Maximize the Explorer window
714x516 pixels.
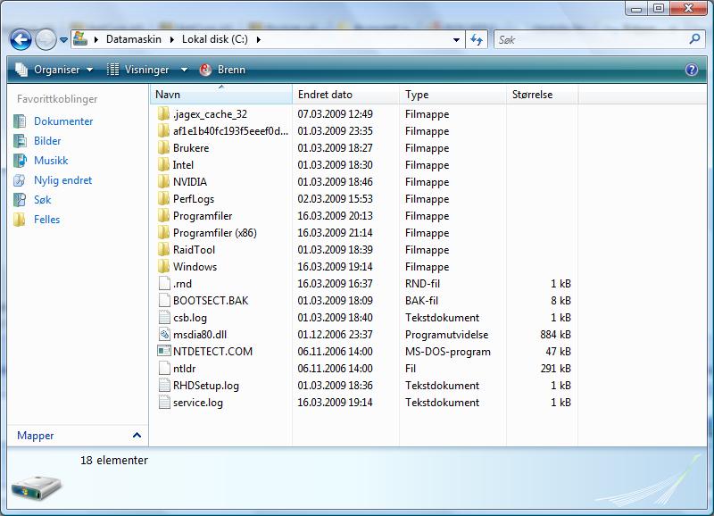click(x=659, y=8)
